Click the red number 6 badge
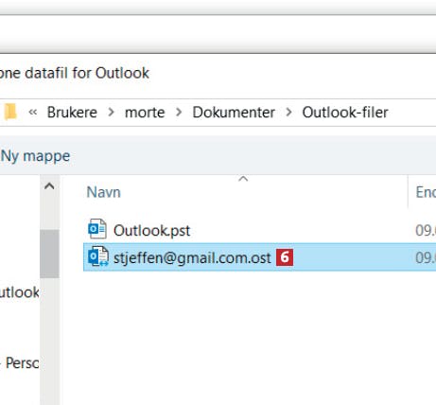 pos(285,257)
